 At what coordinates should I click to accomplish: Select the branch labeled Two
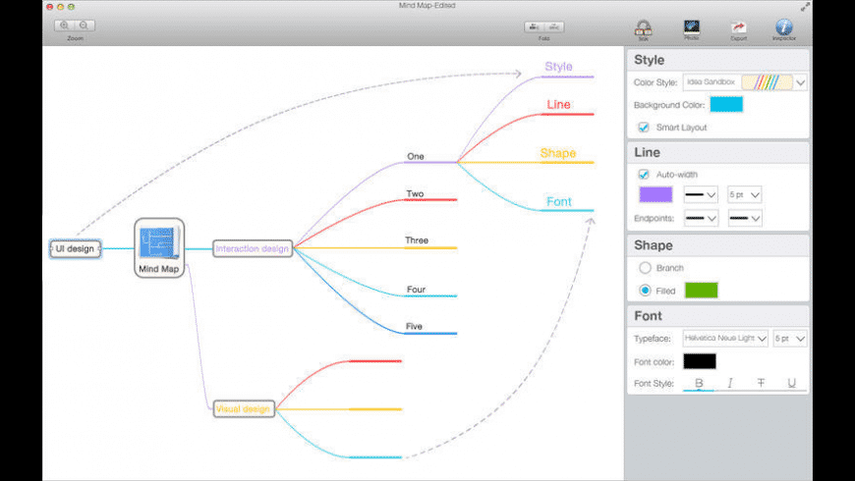point(415,193)
